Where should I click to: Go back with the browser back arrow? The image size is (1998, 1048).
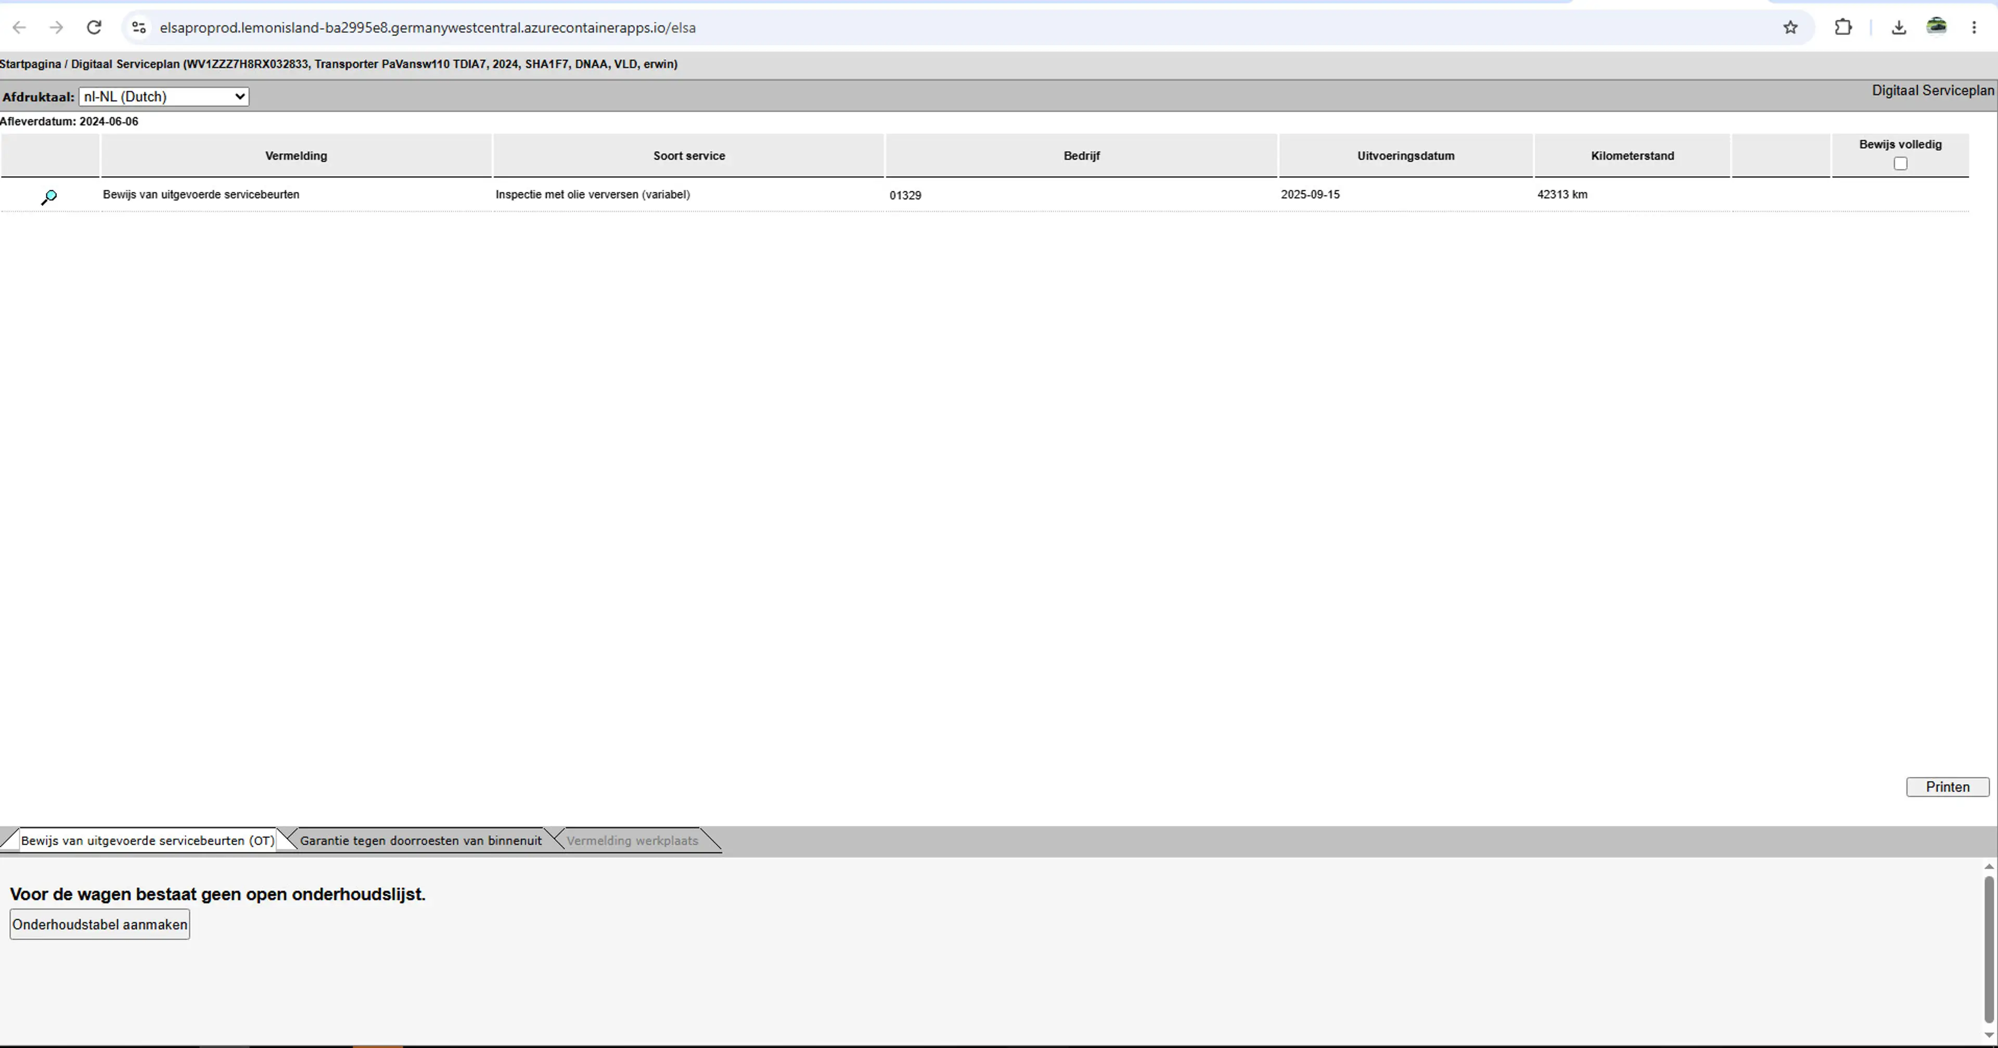point(19,28)
